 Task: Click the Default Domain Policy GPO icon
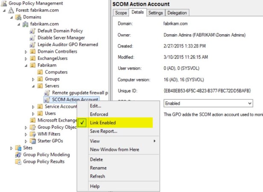[32, 31]
